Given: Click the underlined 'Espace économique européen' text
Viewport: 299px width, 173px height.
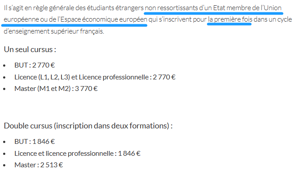Looking at the screenshot, I should [104, 19].
